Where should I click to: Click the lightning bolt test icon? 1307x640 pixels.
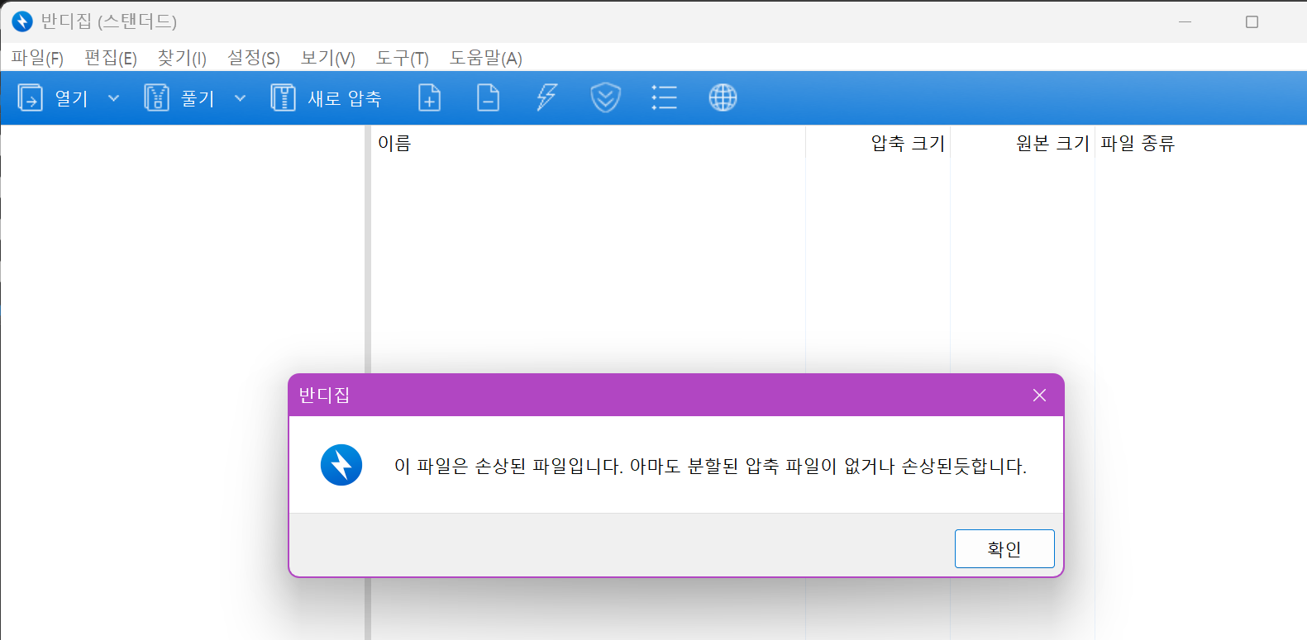(546, 98)
